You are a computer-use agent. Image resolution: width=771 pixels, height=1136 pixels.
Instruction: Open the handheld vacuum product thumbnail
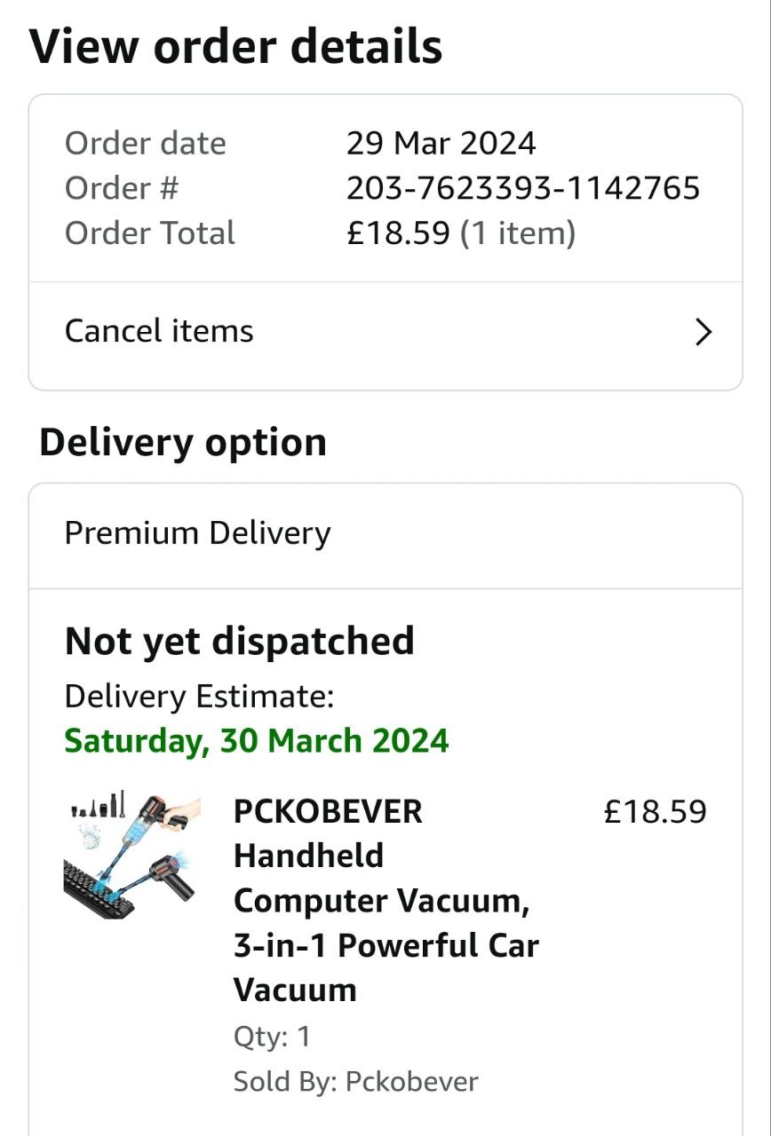[133, 856]
